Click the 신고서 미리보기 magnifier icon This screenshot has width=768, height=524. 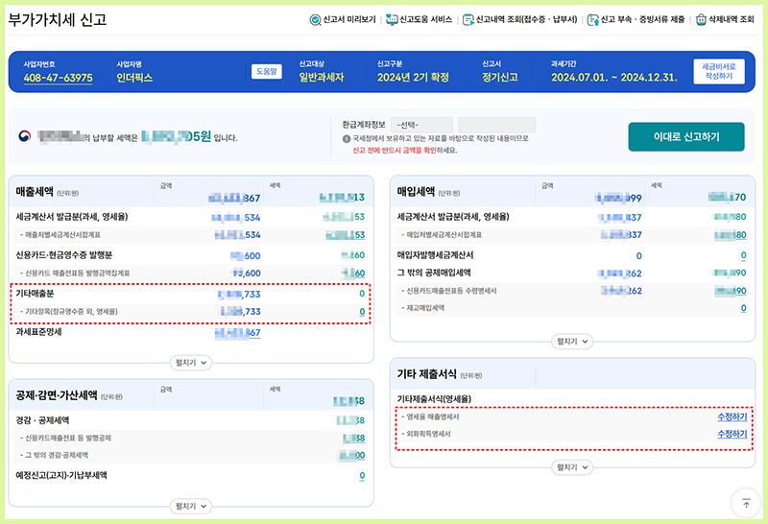pos(316,20)
